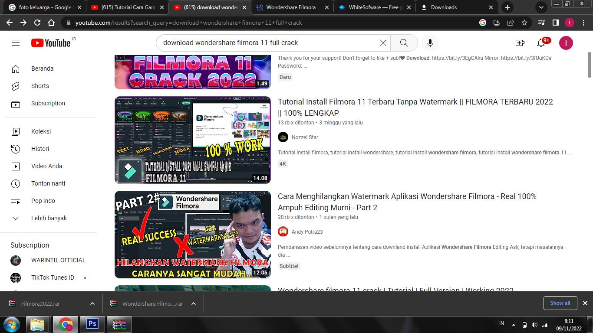Click the magnifier search button
This screenshot has width=593, height=333.
[x=404, y=43]
